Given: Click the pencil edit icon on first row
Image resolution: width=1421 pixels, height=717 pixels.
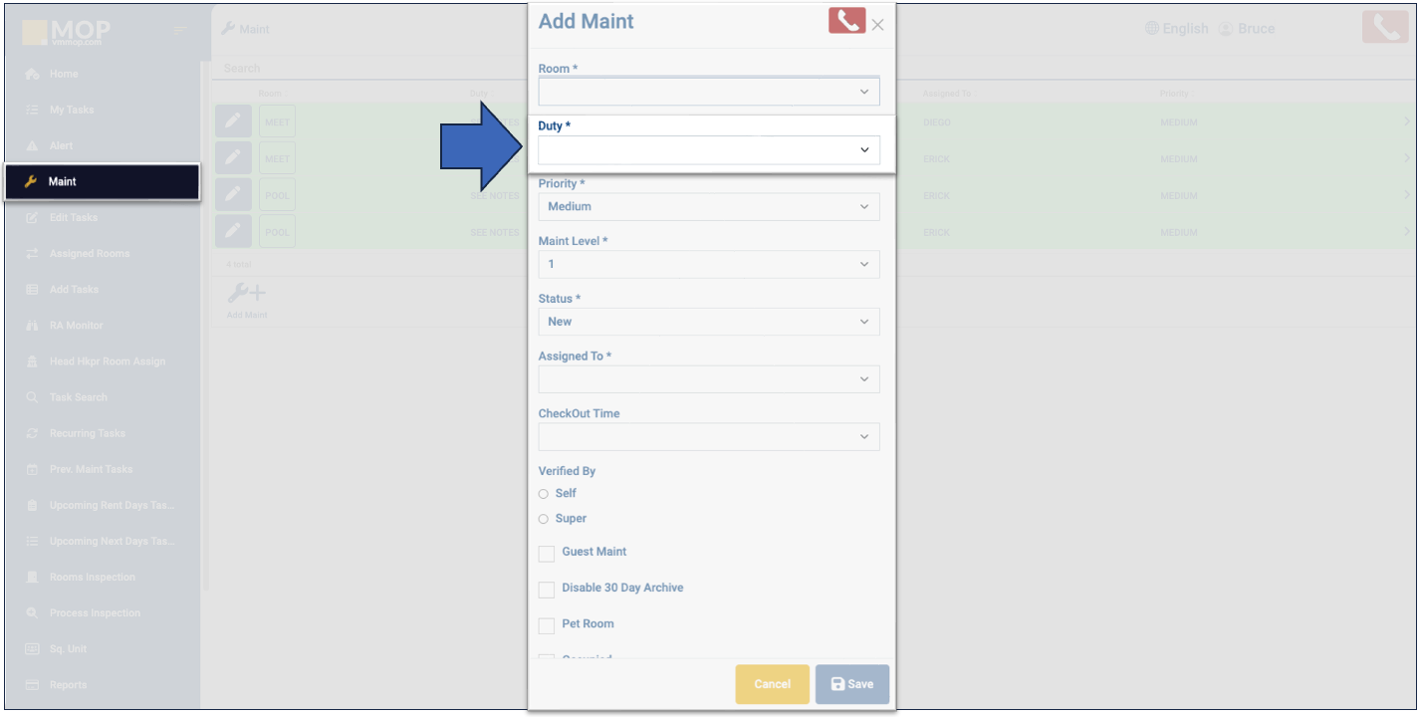Looking at the screenshot, I should pyautogui.click(x=233, y=121).
